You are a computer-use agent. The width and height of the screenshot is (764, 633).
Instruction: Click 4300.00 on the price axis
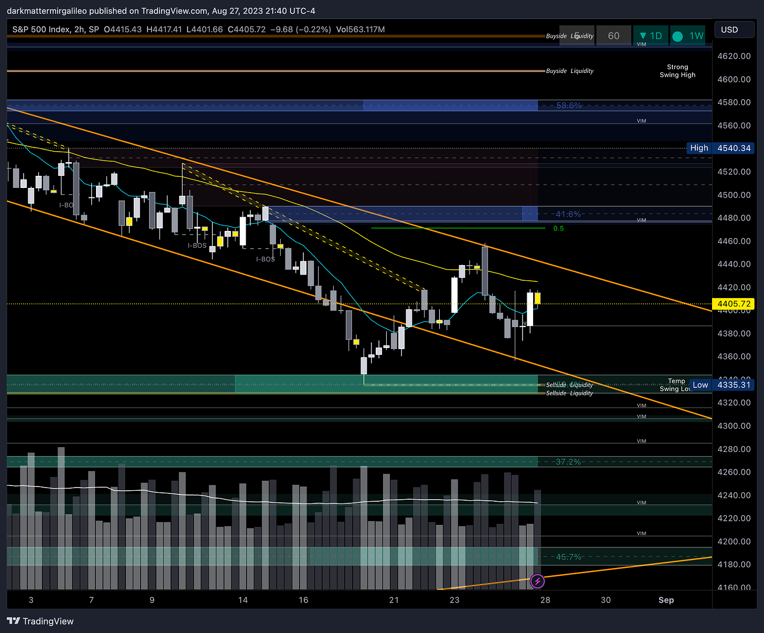734,426
